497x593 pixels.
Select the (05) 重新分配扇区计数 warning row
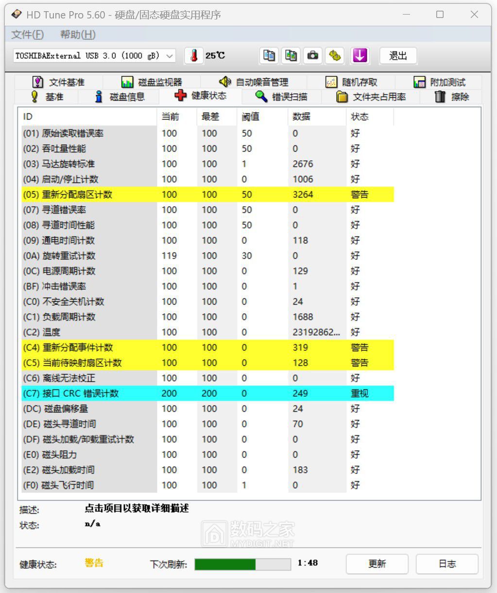[x=207, y=194]
